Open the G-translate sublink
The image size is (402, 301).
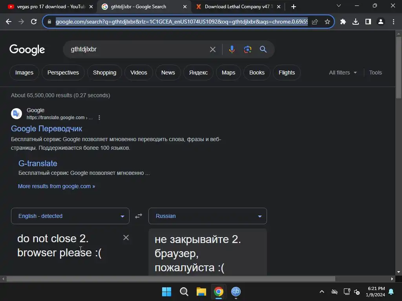tap(38, 163)
